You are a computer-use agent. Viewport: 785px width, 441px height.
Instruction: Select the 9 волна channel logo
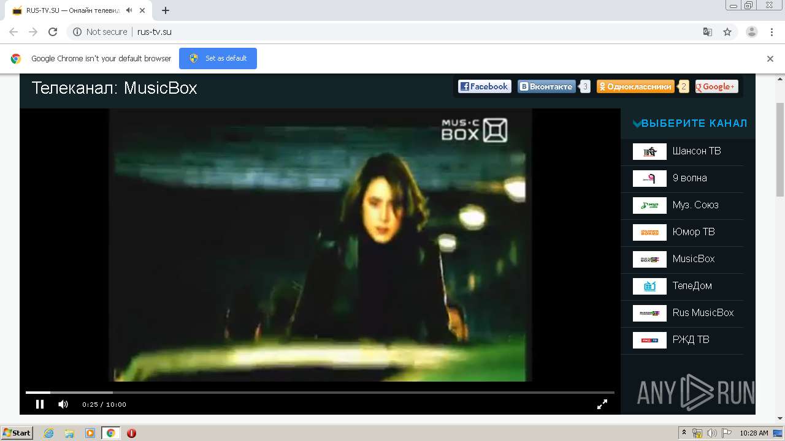click(649, 178)
